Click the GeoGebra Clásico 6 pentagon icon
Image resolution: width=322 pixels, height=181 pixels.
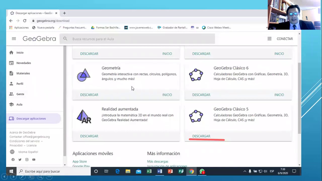[196, 75]
